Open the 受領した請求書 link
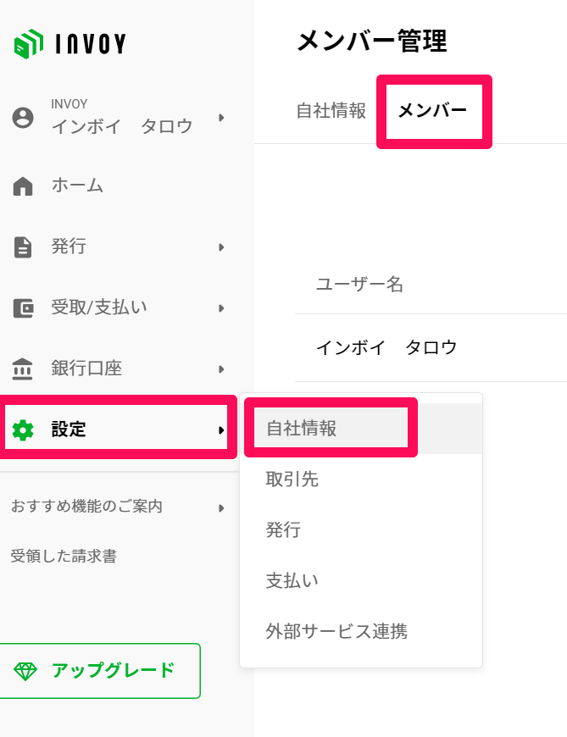This screenshot has width=567, height=737. pos(64,557)
